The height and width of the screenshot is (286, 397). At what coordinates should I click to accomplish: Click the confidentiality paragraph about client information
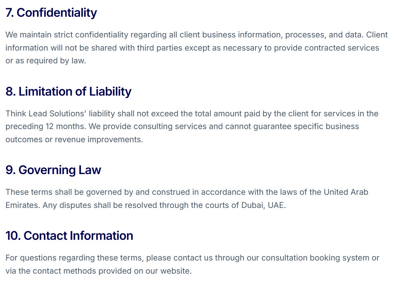197,47
